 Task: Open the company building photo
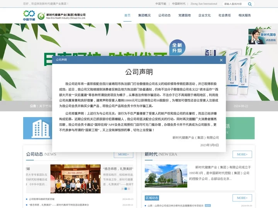[166, 176]
